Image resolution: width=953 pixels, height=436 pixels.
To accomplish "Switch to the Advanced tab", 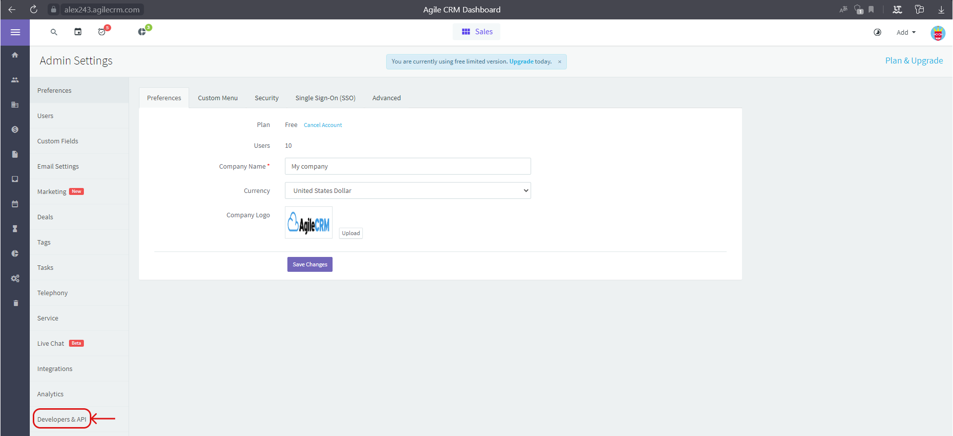I will [387, 98].
